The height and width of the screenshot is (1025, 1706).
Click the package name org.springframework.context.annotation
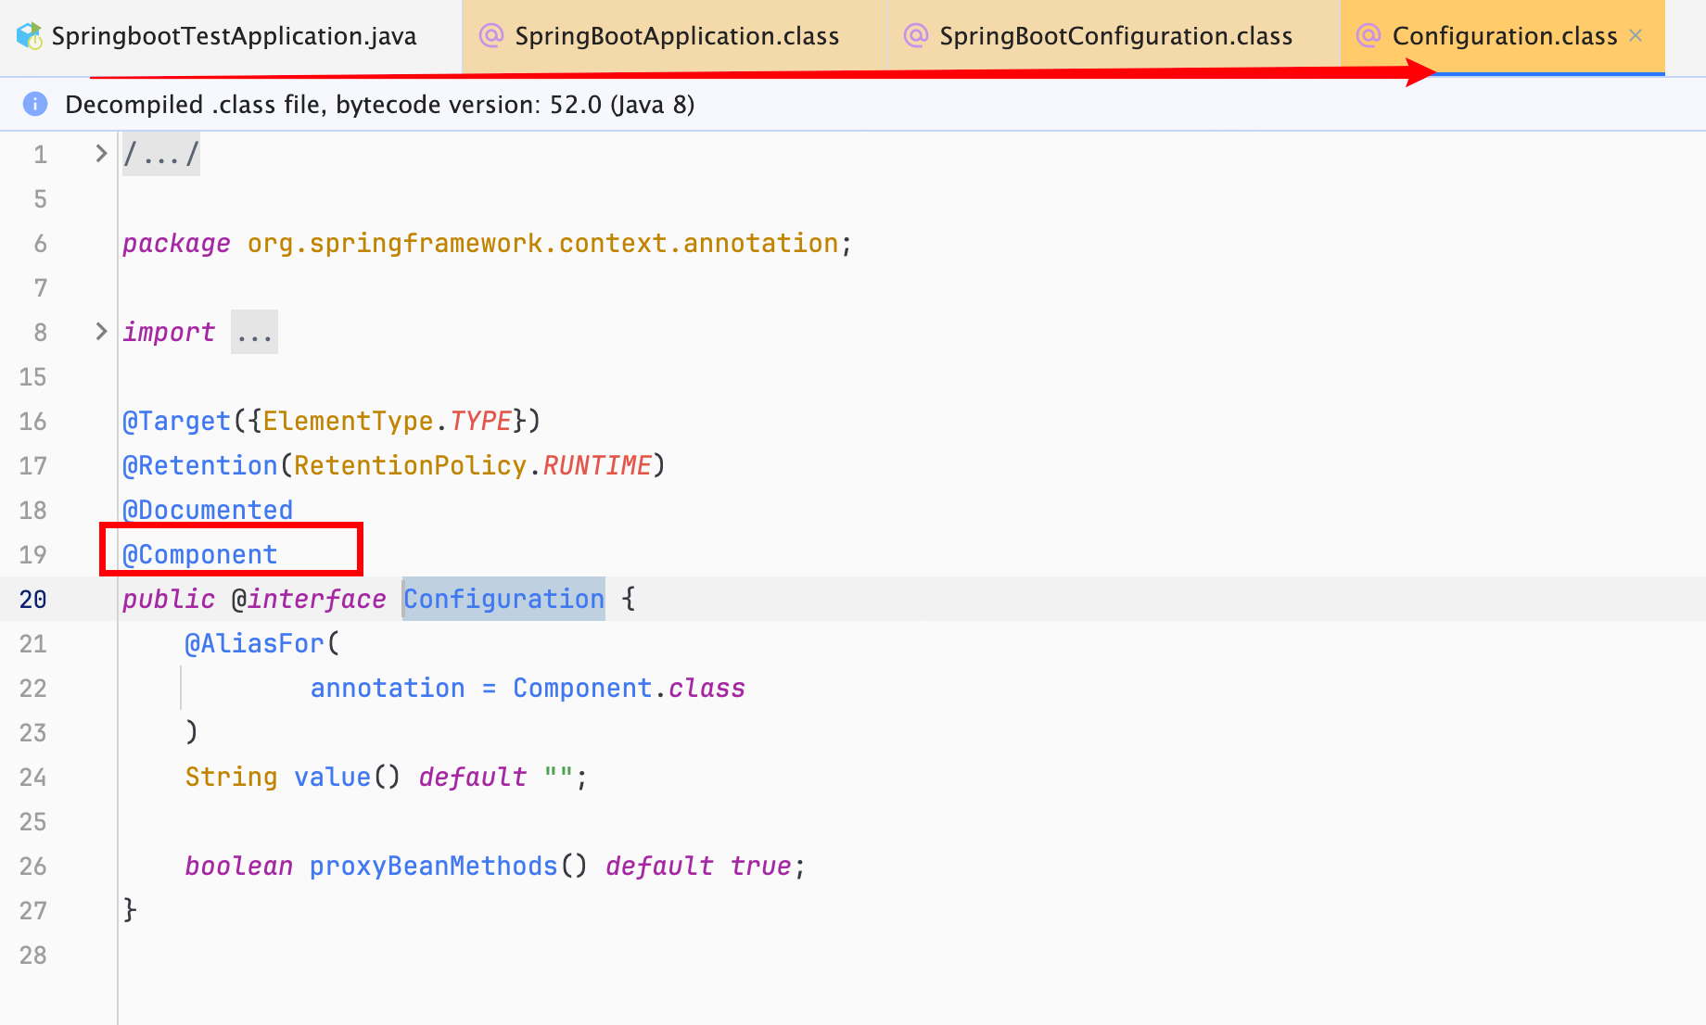(542, 243)
